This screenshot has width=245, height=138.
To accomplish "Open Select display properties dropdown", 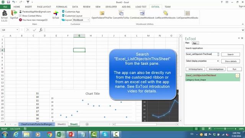I will [218, 61].
